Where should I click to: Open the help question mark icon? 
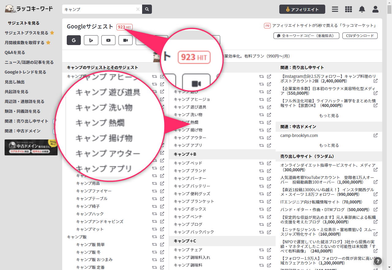click(378, 261)
